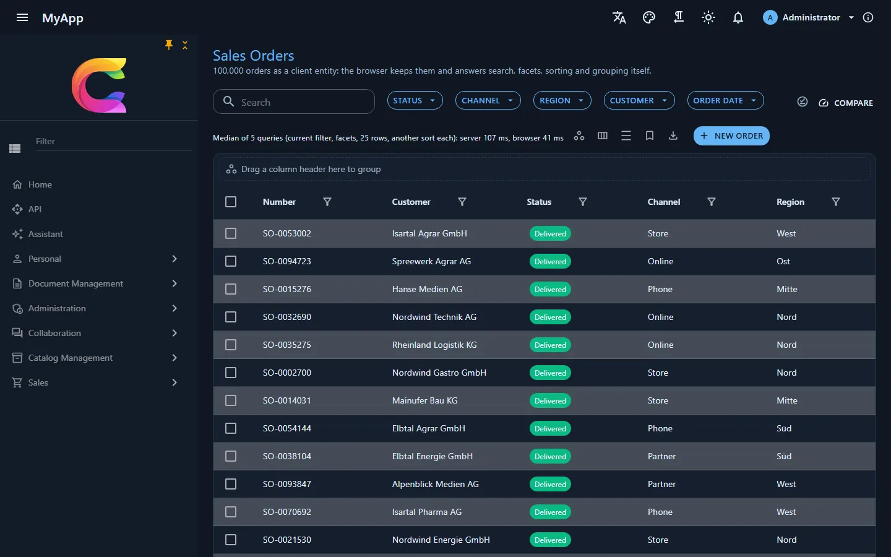The image size is (891, 557).
Task: Expand the Sales sidebar menu
Action: pos(99,382)
